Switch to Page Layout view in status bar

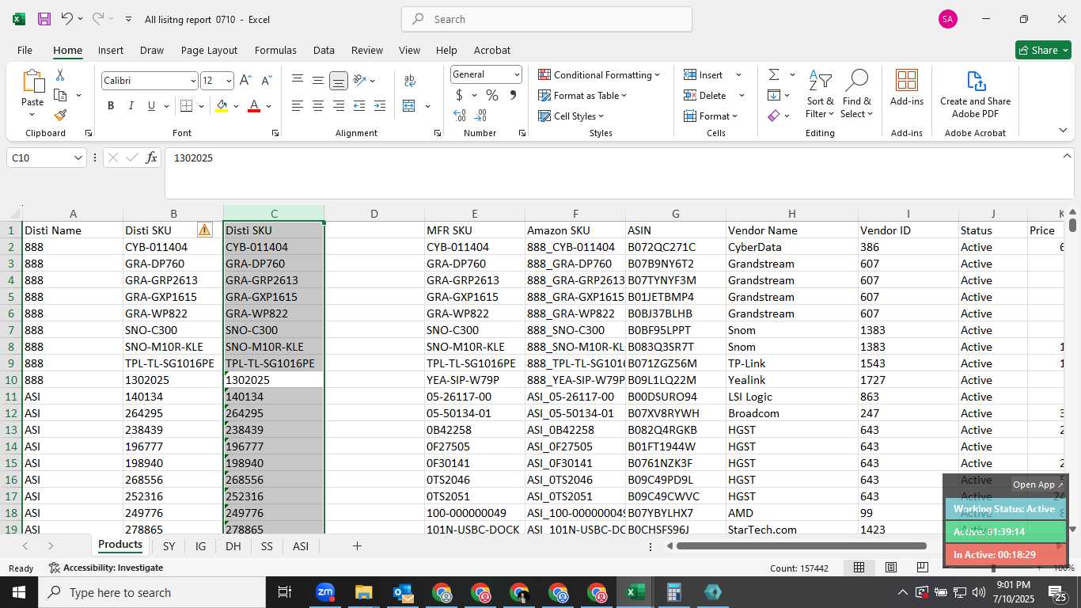(x=891, y=568)
